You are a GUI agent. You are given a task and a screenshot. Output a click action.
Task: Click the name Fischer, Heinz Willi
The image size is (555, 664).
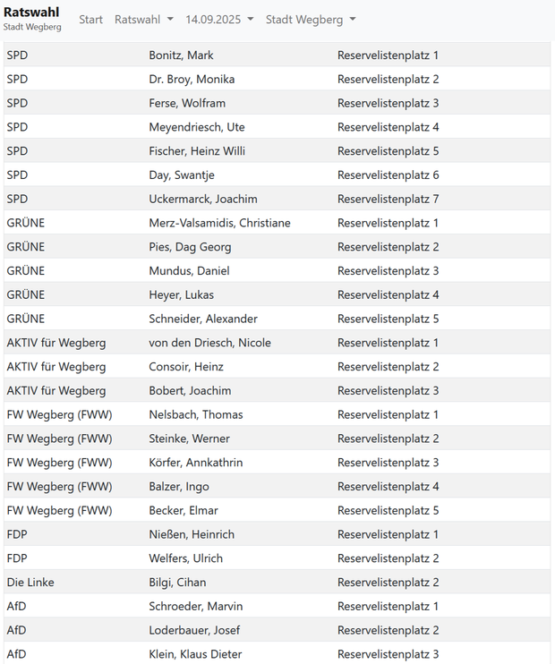(197, 151)
